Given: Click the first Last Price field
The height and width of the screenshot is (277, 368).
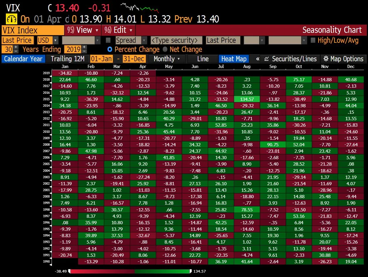Looking at the screenshot, I should pyautogui.click(x=18, y=40).
